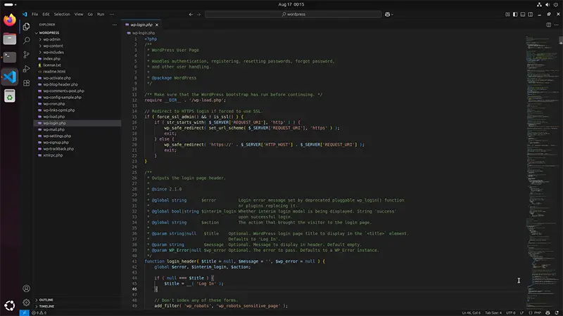Toggle Secondary Side Bar visibility
Screen dimensions: 563x316
point(531,14)
